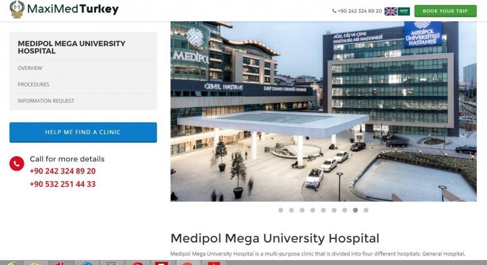Switch language with the UK flag icon
Screen dimensions: 487x265
[x=391, y=11]
